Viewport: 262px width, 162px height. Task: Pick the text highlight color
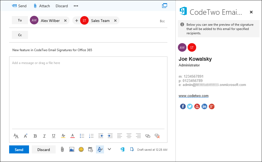pyautogui.click(x=63, y=136)
